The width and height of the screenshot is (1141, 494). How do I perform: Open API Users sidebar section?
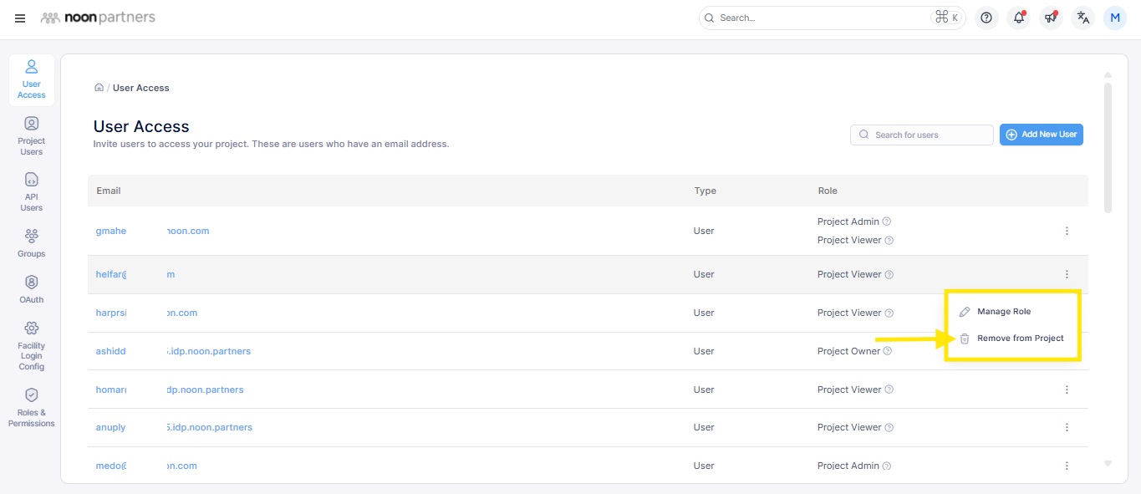click(x=32, y=191)
